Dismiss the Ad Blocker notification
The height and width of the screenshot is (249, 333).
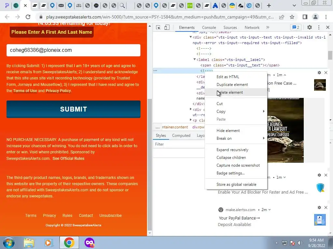[x=326, y=175]
